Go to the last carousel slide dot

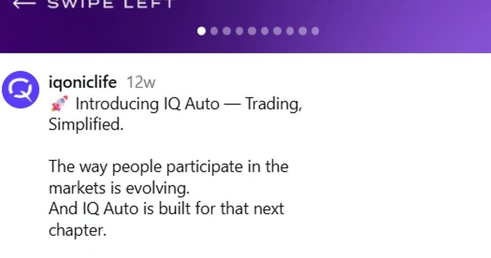point(315,31)
